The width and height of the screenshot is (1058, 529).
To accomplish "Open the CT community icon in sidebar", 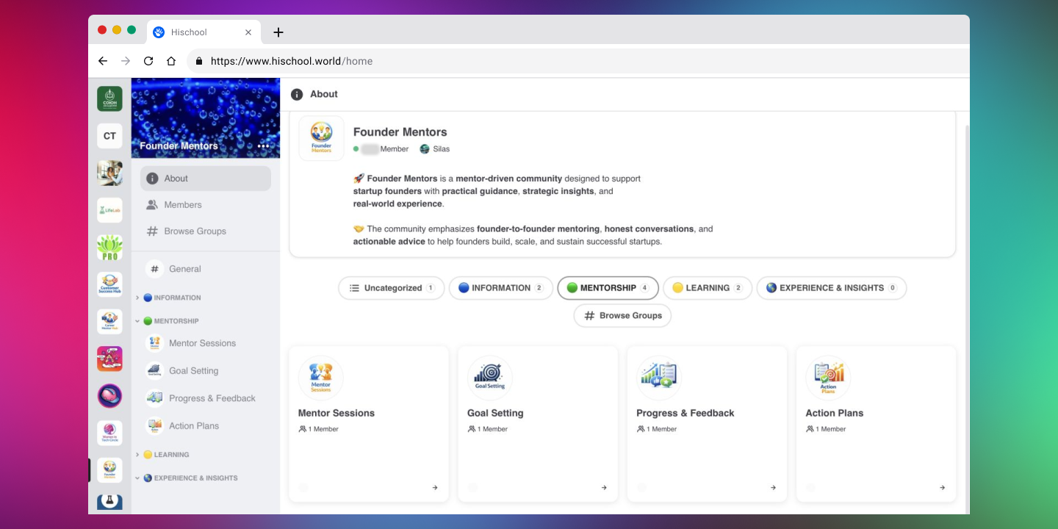I will point(109,136).
